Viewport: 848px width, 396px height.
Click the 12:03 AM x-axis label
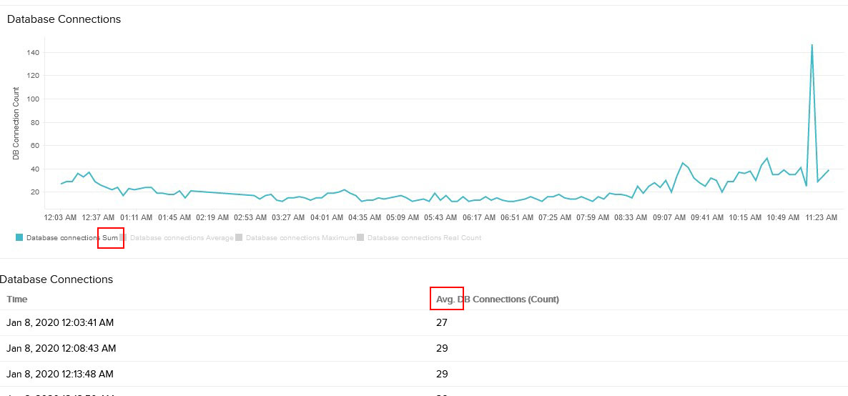(x=60, y=217)
